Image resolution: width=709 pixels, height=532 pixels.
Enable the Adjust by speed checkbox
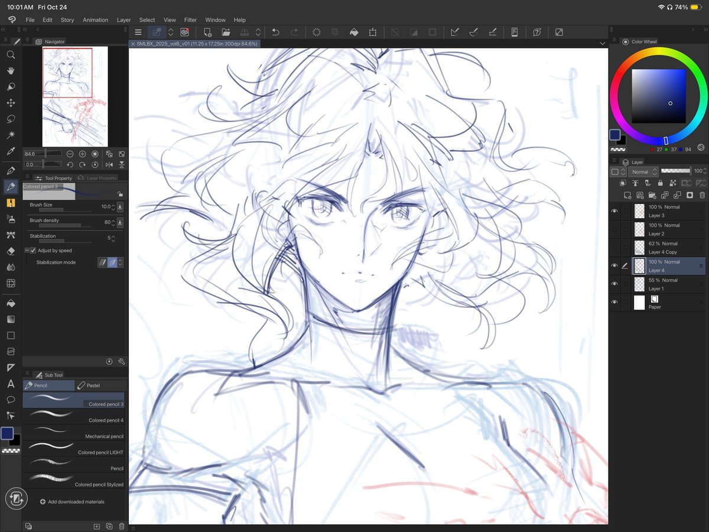click(x=33, y=250)
